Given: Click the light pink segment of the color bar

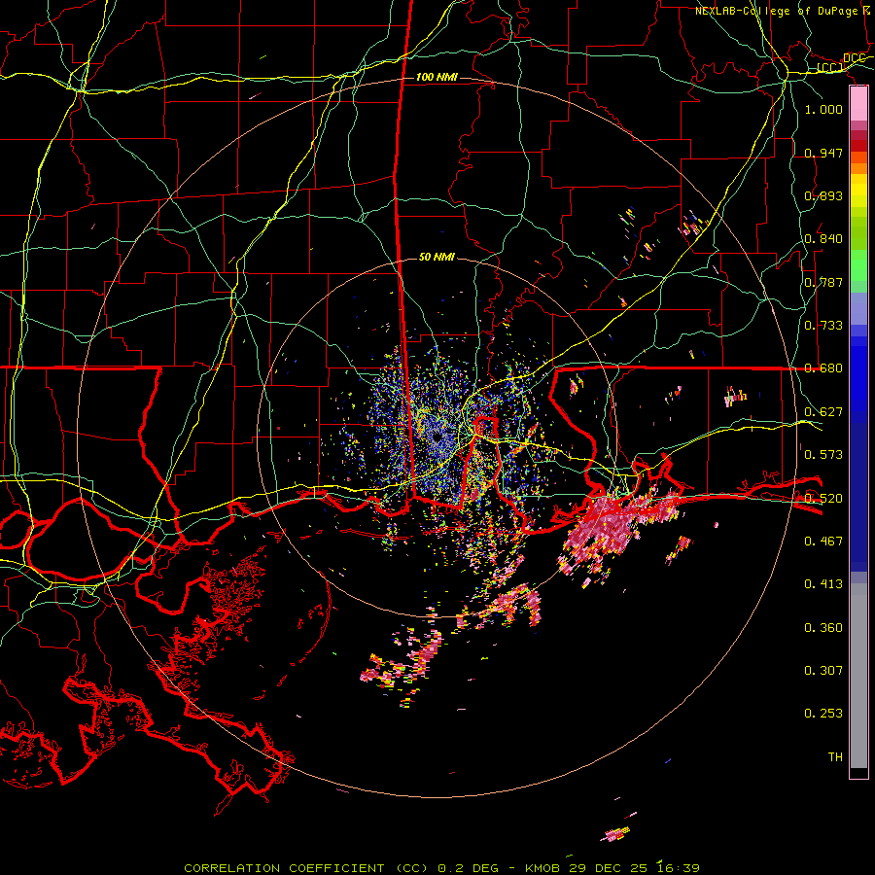Looking at the screenshot, I should coord(858,104).
